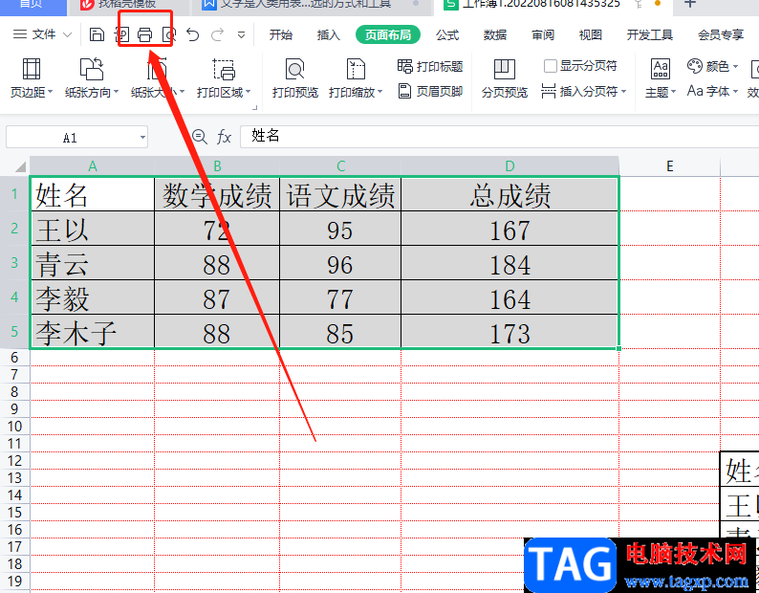This screenshot has width=759, height=593.
Task: Open the 颜色 color dropdown
Action: [712, 66]
